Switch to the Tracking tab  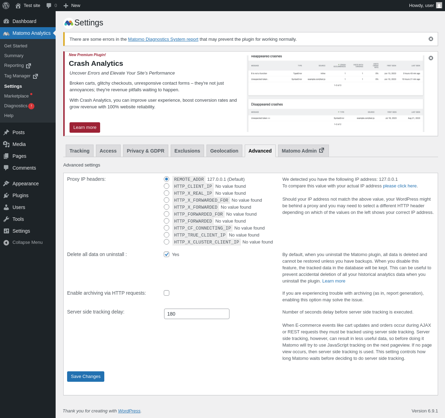click(x=80, y=151)
